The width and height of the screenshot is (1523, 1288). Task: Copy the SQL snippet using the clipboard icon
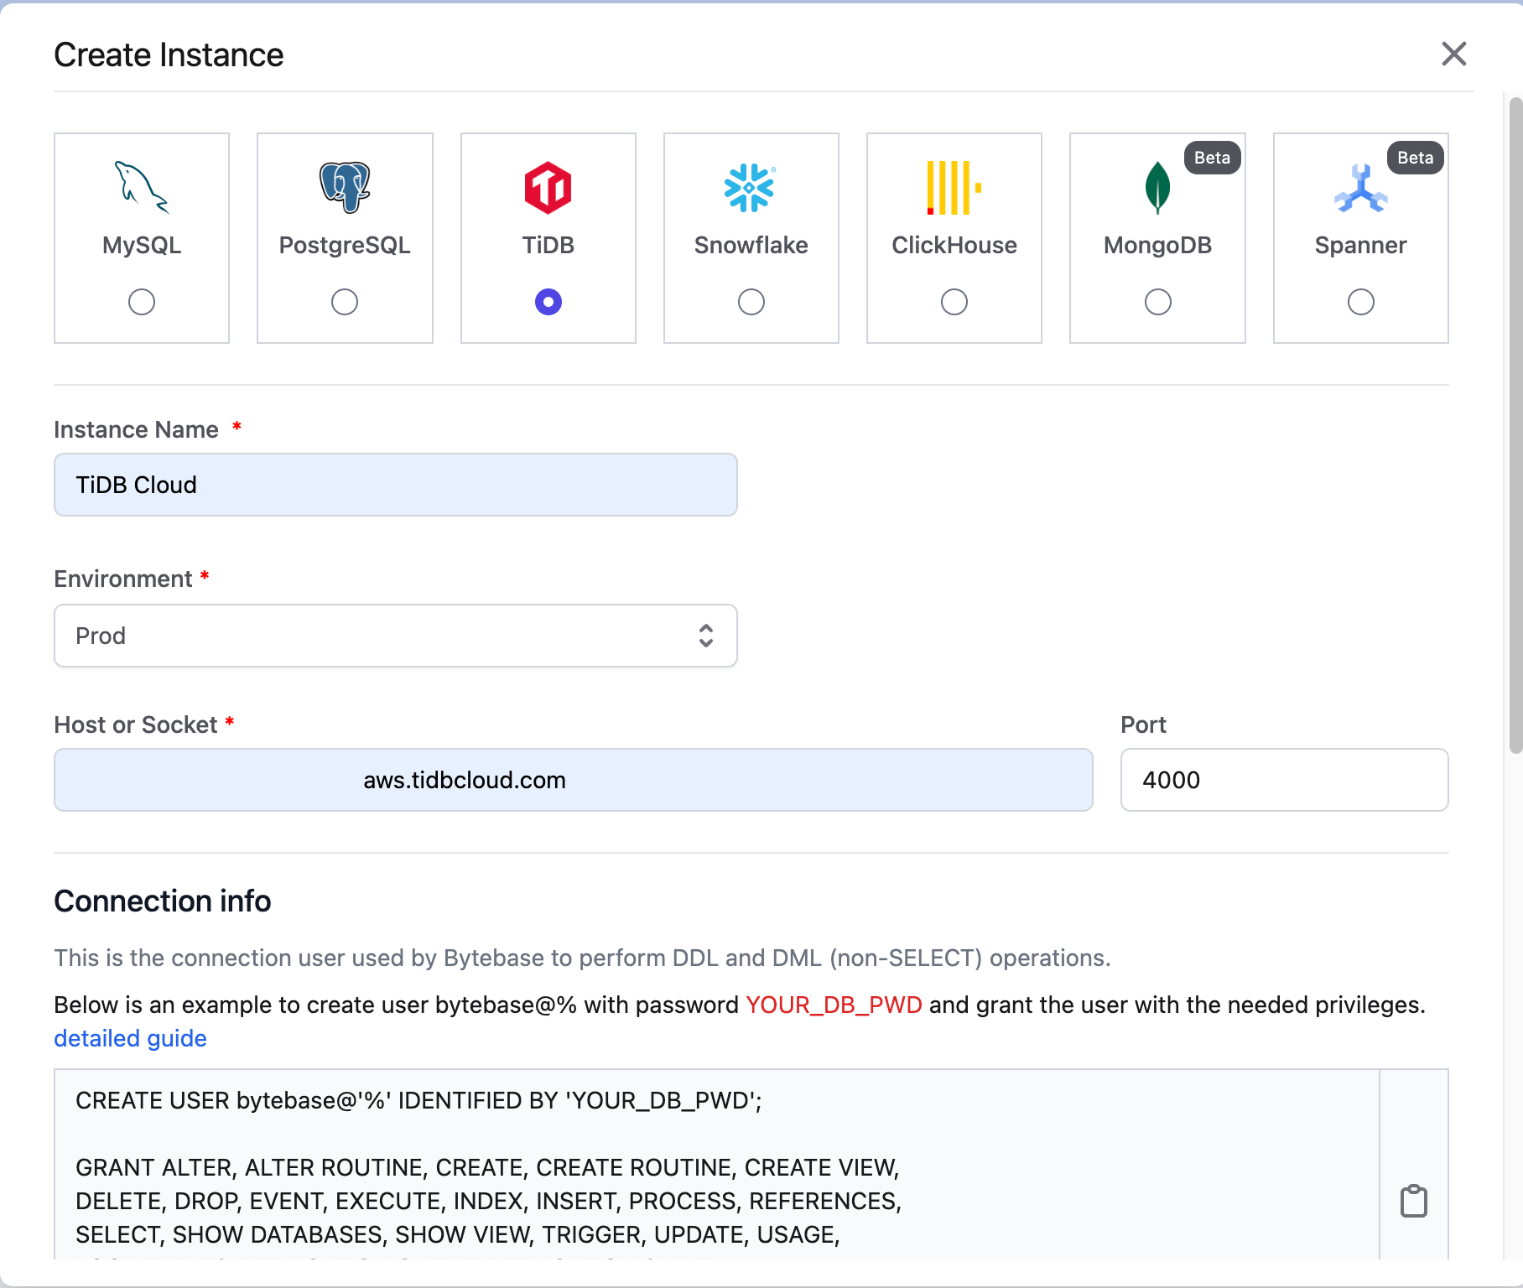point(1415,1199)
